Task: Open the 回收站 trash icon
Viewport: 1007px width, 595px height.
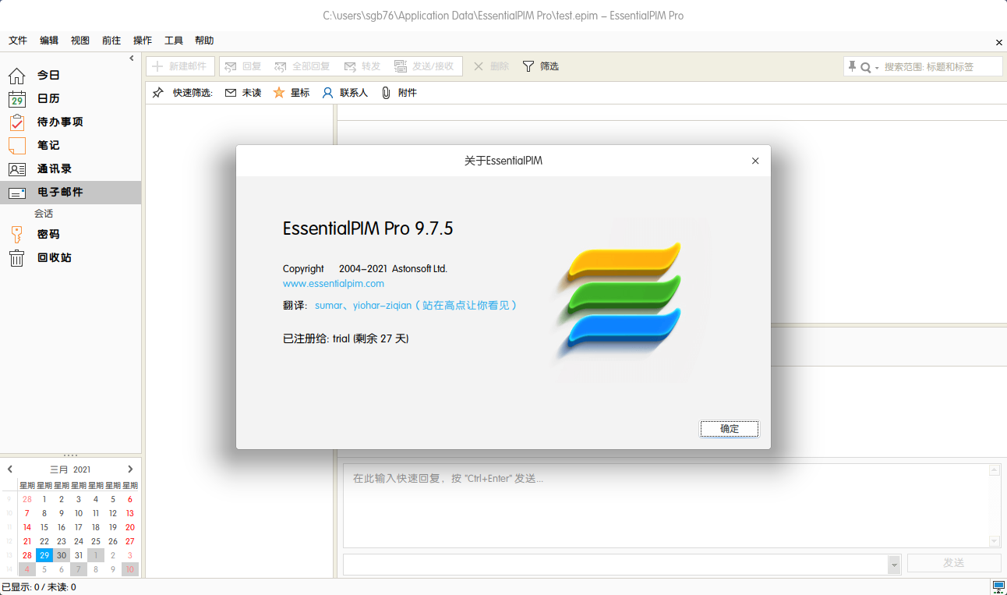Action: (16, 258)
